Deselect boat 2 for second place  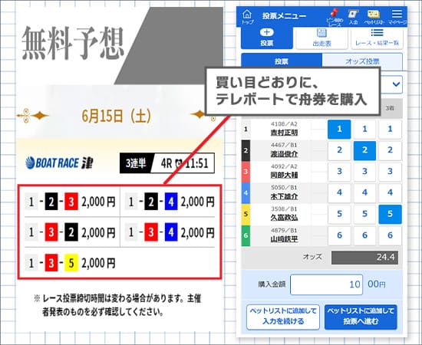point(364,150)
